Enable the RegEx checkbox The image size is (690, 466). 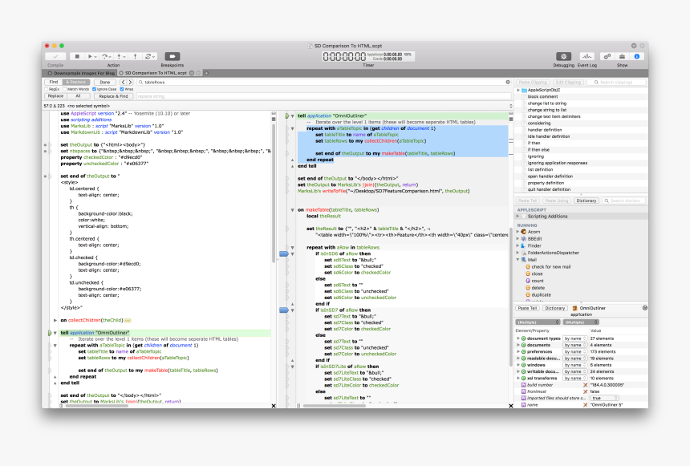[48, 89]
